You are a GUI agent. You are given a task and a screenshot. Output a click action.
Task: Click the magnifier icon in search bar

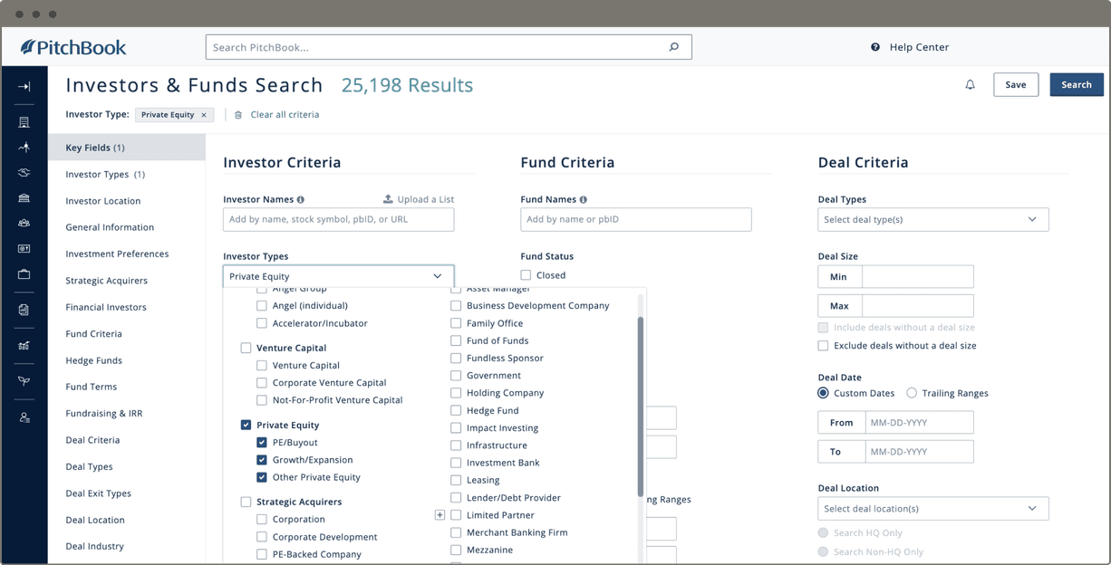click(673, 47)
